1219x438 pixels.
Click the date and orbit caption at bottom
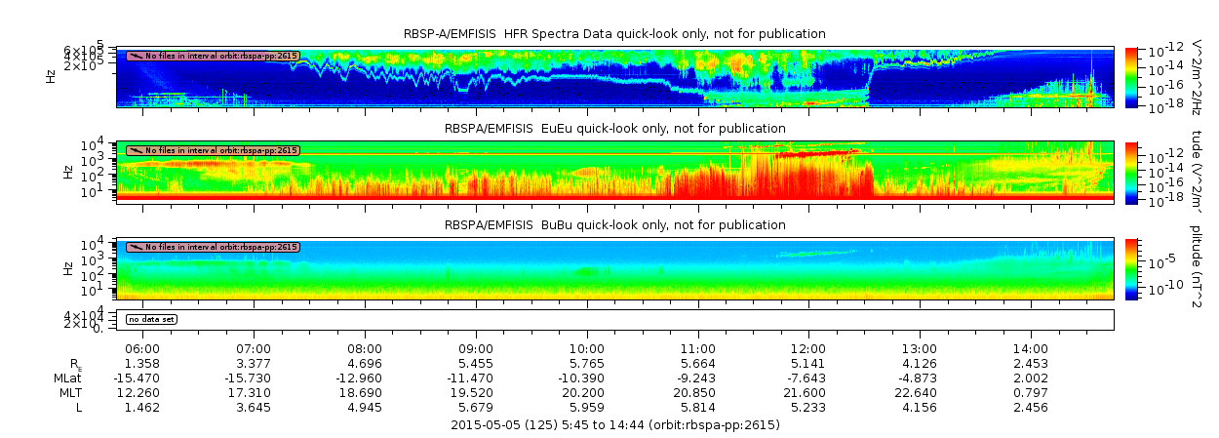point(614,425)
